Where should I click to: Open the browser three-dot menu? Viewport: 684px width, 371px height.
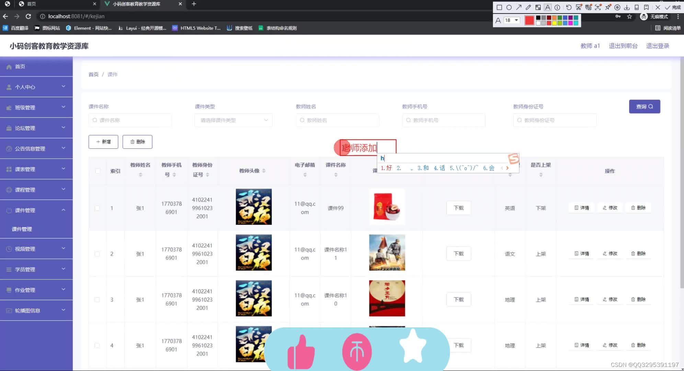pyautogui.click(x=678, y=16)
